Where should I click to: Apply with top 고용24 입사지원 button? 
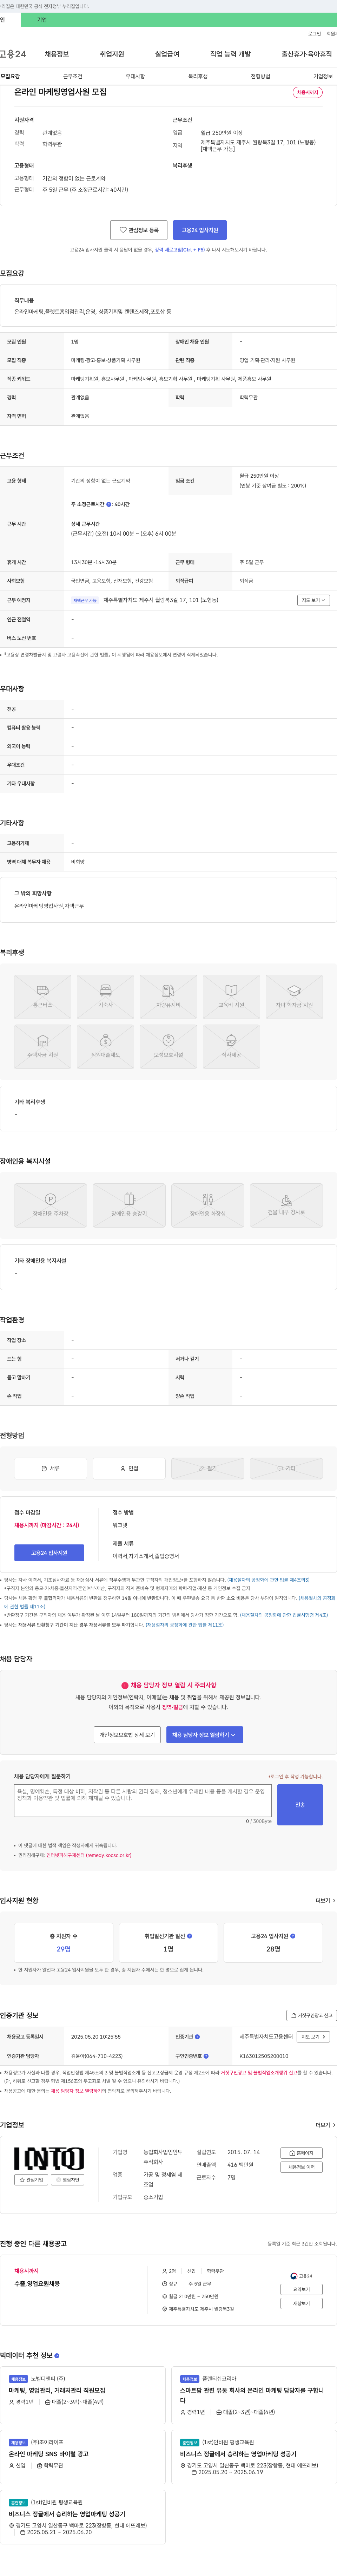click(x=200, y=230)
